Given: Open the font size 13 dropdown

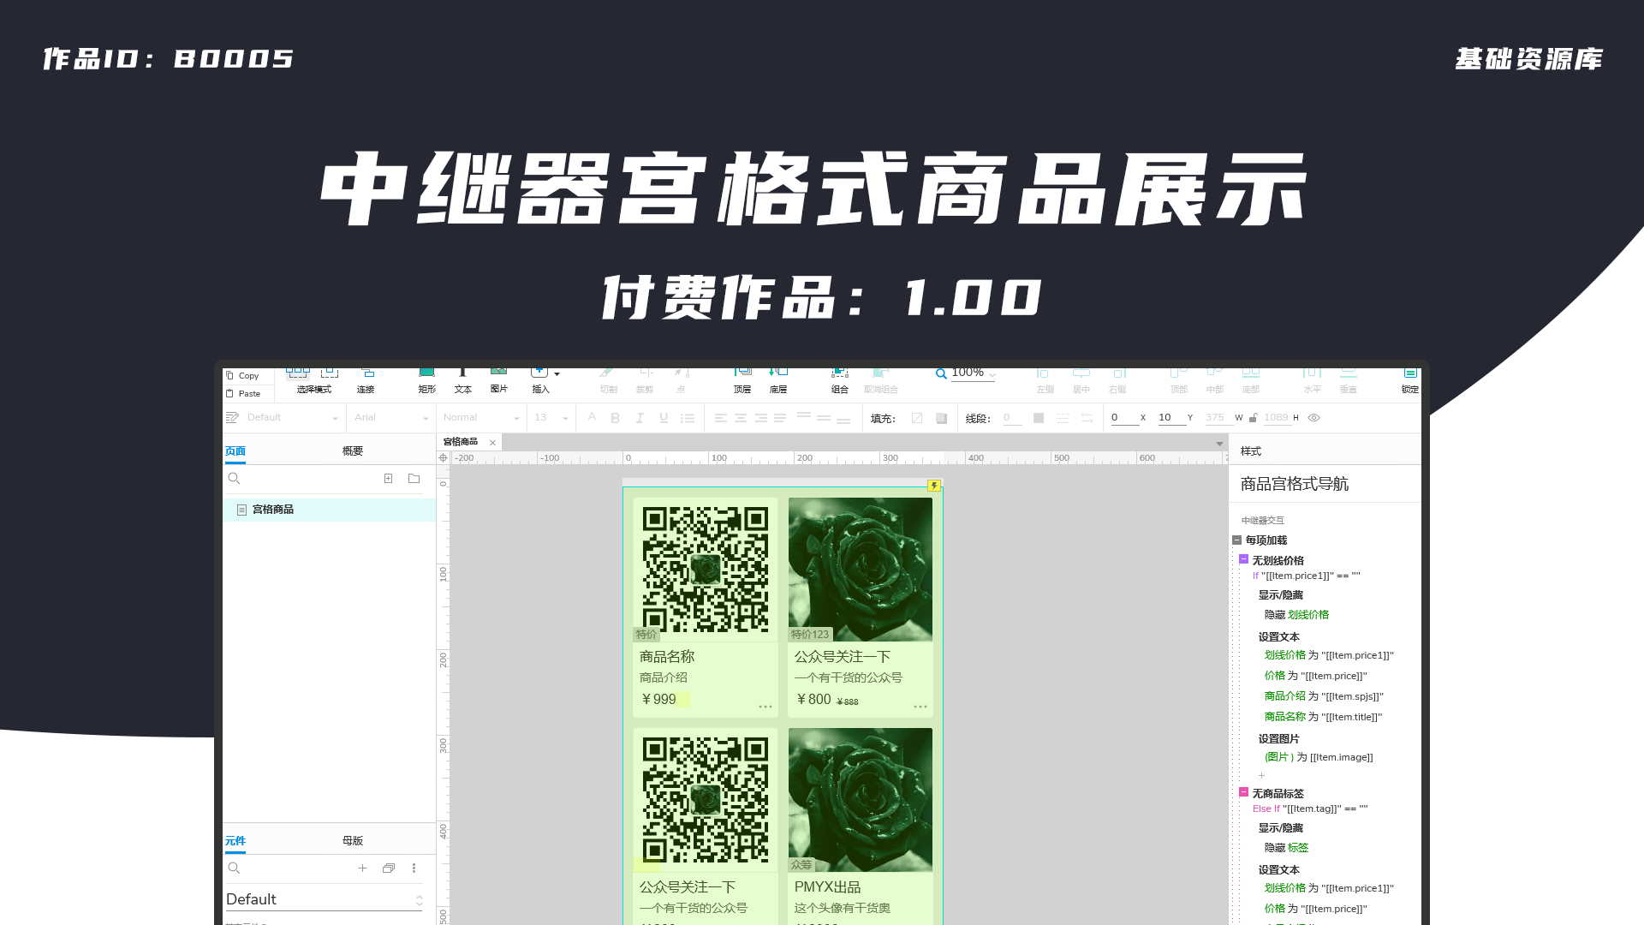Looking at the screenshot, I should [551, 418].
